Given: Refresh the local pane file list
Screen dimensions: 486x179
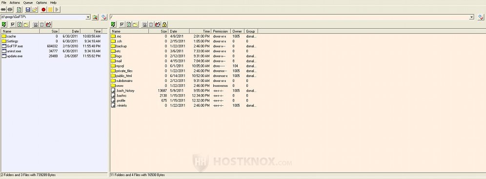Looking at the screenshot, I should click(20, 24).
